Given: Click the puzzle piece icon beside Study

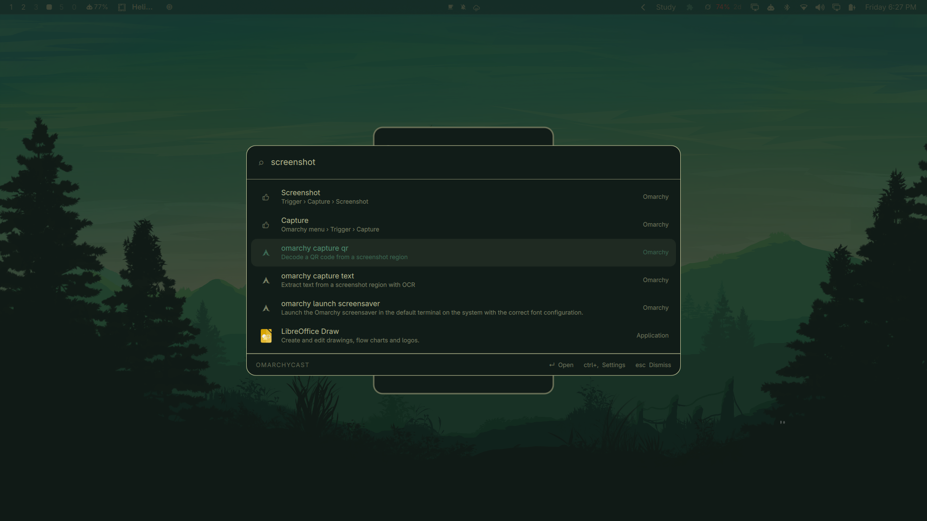Looking at the screenshot, I should point(689,7).
